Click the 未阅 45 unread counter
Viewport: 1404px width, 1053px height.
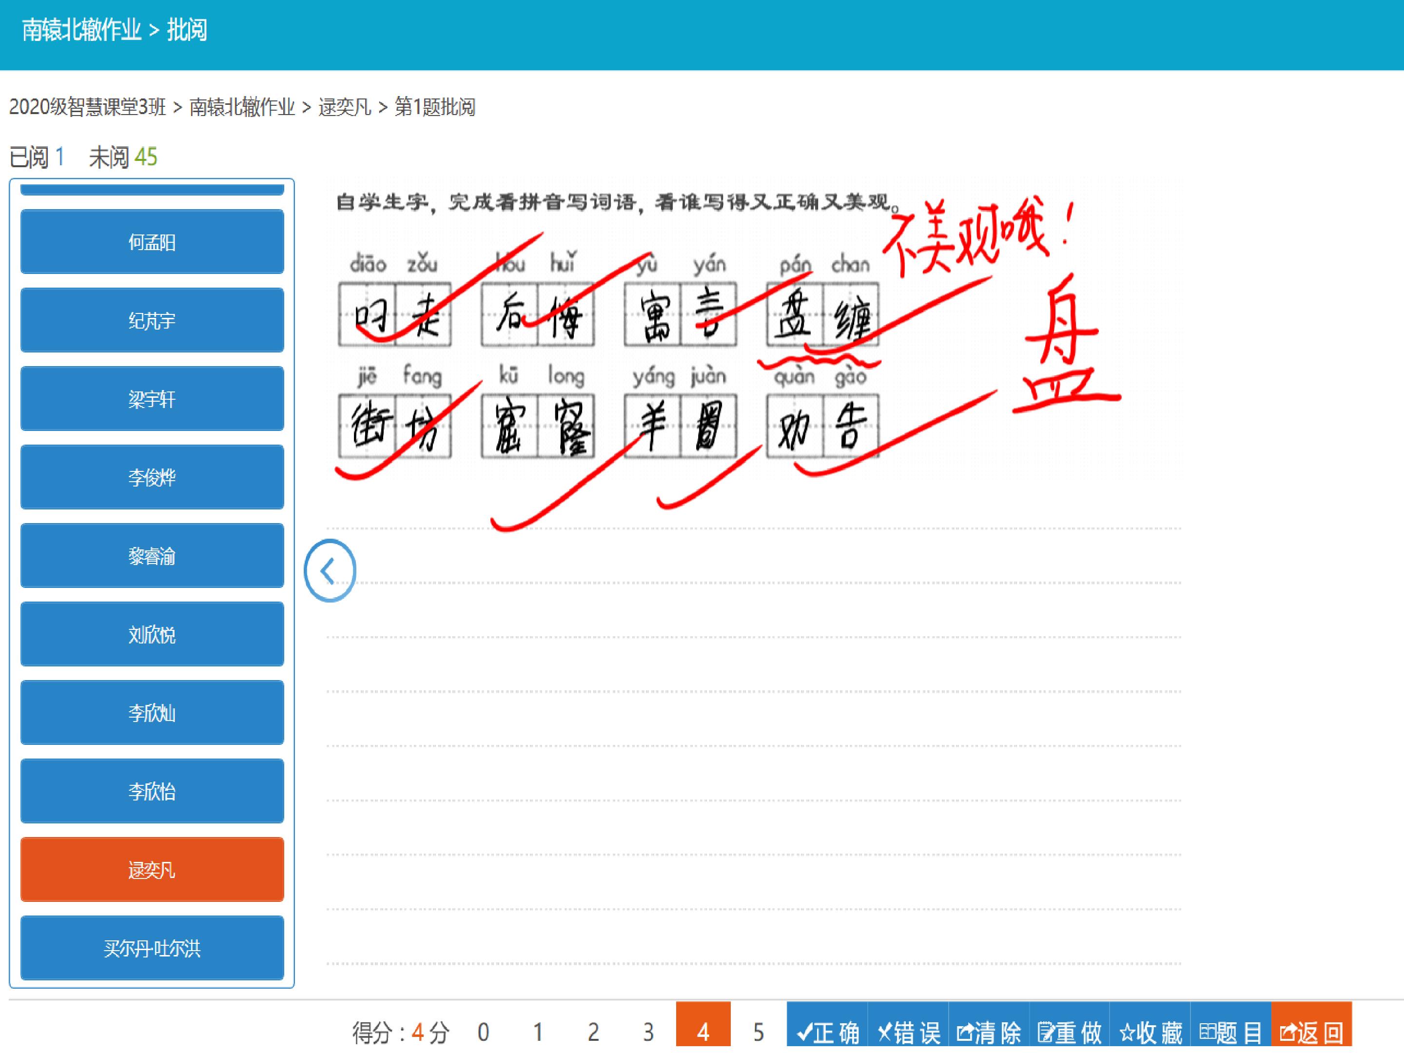(x=123, y=157)
